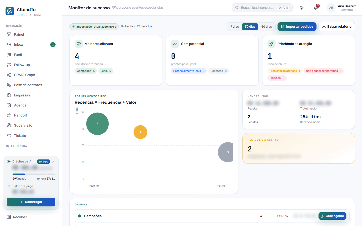This screenshot has width=362, height=226.
Task: Open the Inbox tray icon
Action: pyautogui.click(x=9, y=44)
